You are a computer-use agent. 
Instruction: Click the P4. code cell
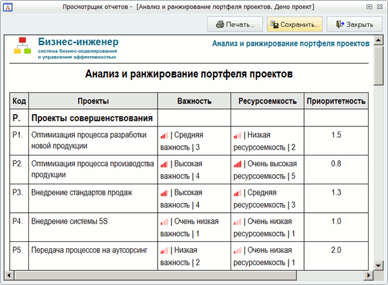(x=19, y=227)
